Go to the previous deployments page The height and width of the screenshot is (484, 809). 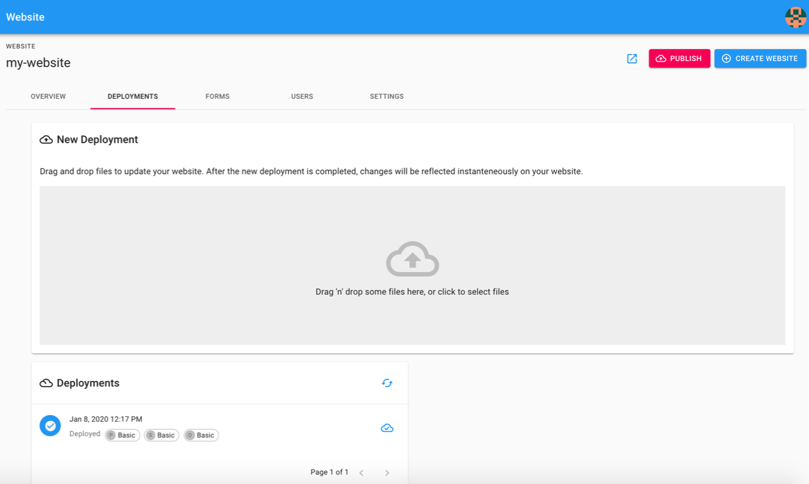[361, 473]
